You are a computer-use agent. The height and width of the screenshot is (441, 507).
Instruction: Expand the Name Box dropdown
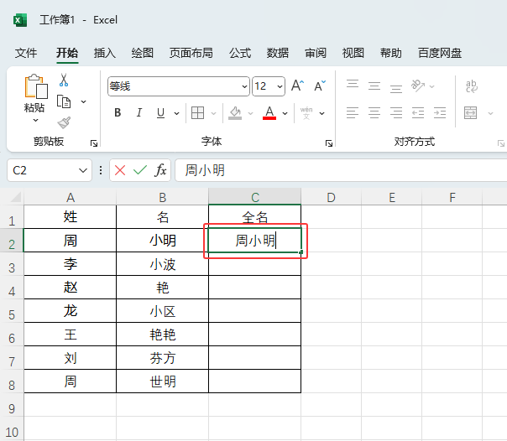(x=83, y=170)
